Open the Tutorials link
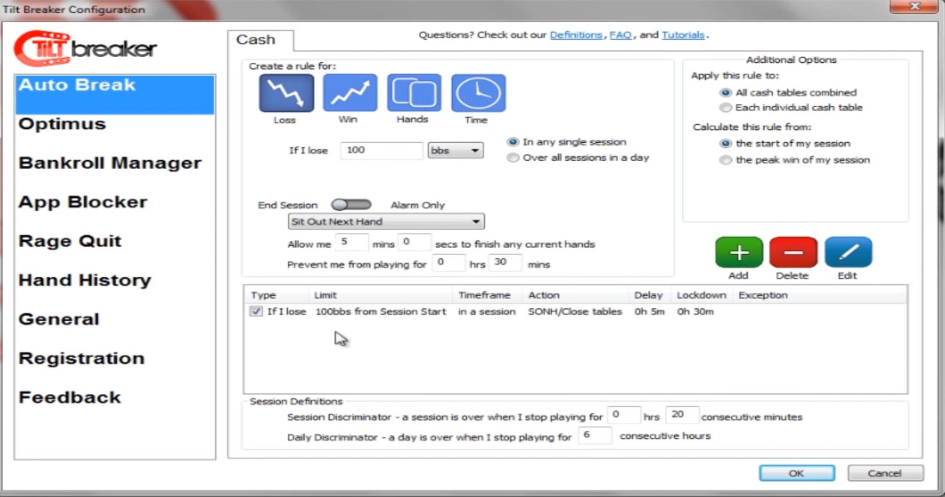The width and height of the screenshot is (945, 497). click(683, 35)
